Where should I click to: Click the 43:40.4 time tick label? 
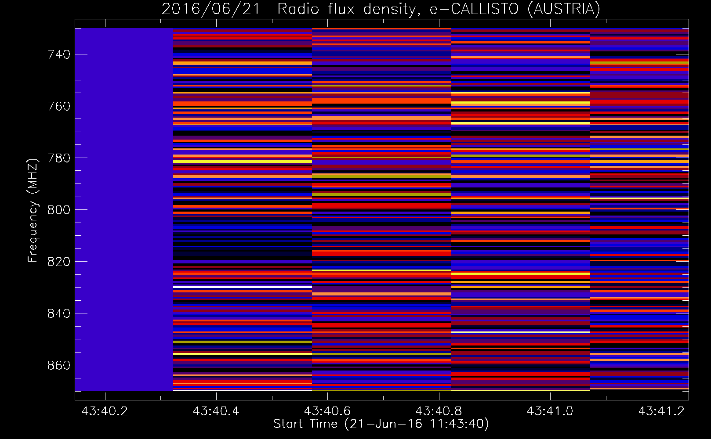tap(216, 411)
